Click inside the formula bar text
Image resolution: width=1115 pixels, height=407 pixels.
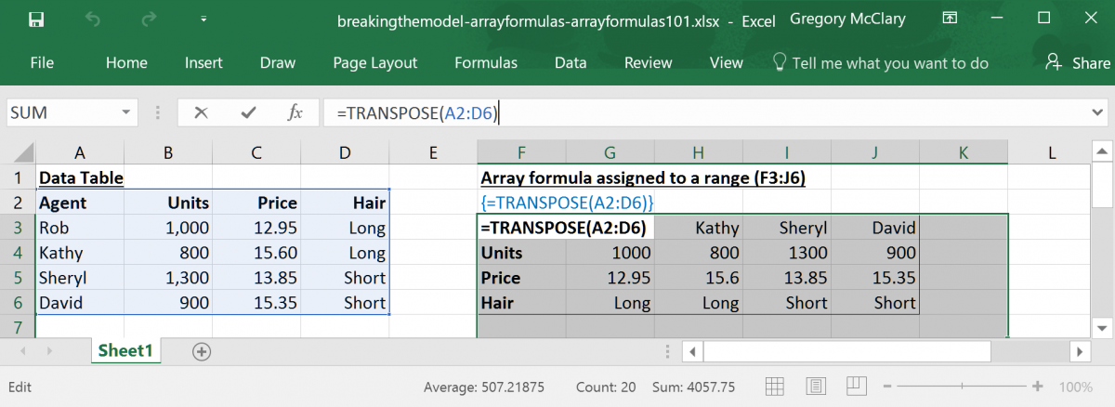(x=418, y=113)
